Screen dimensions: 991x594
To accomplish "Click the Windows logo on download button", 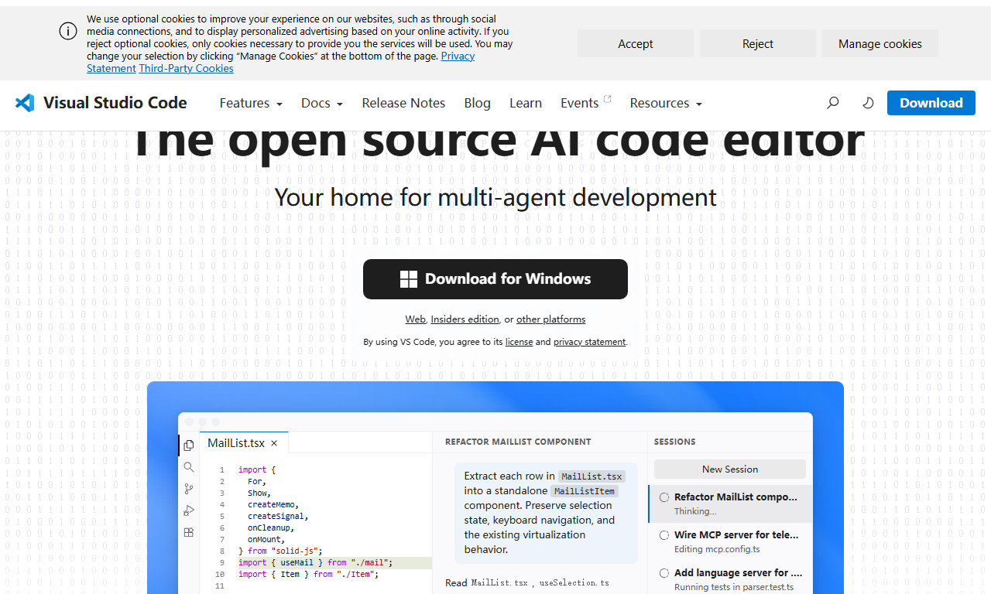I will pyautogui.click(x=409, y=279).
